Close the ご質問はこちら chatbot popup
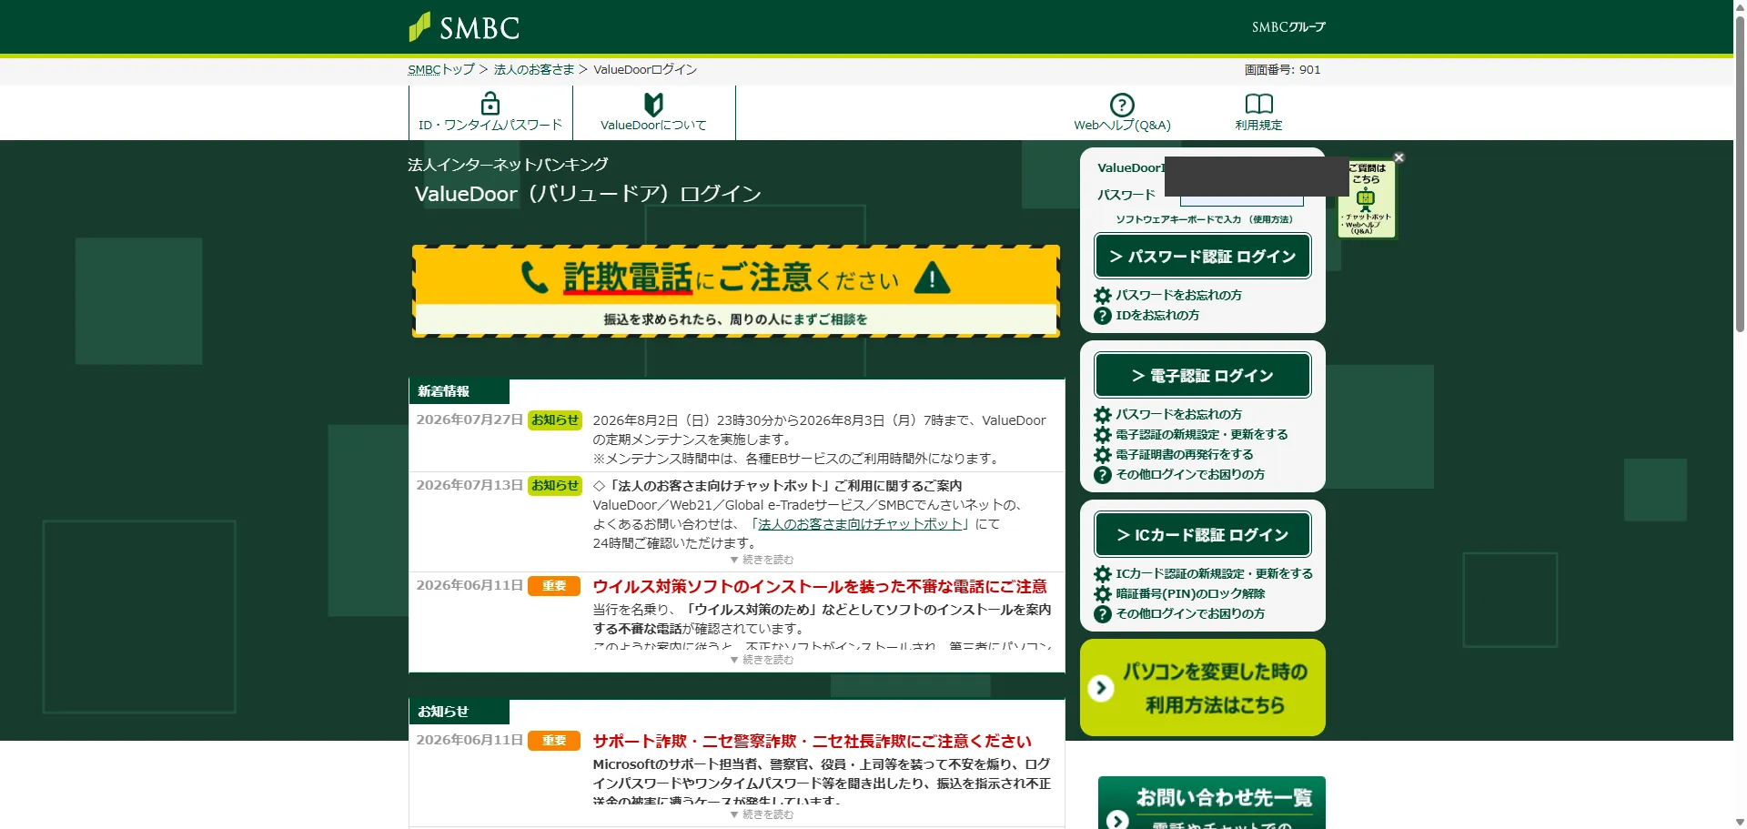The height and width of the screenshot is (829, 1747). coord(1399,157)
